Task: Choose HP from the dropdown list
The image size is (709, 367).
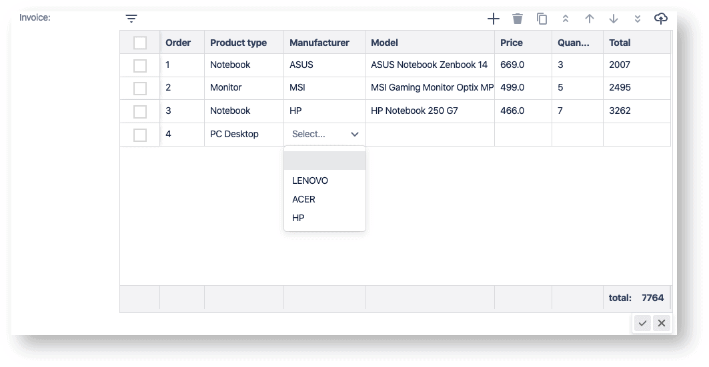Action: tap(325, 218)
